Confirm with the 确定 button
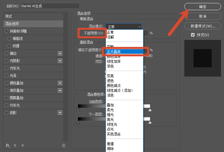 click(x=203, y=7)
